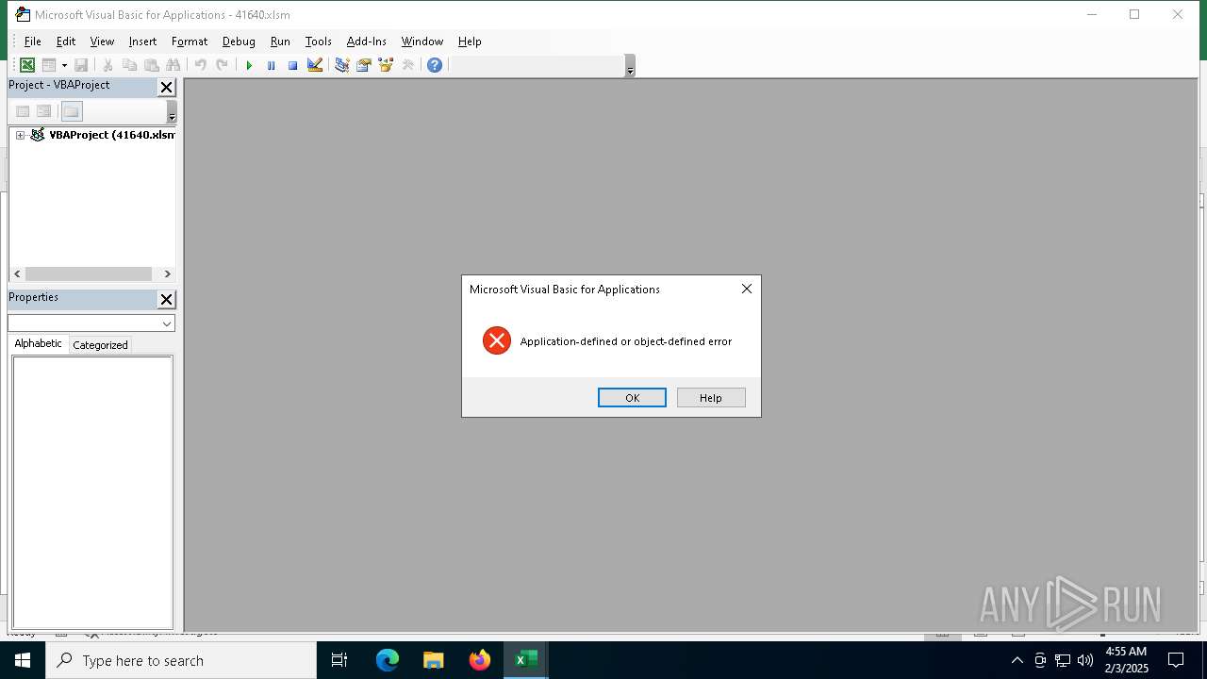Click the Copy toolbar icon
Screen dimensions: 1207x679
tap(129, 65)
